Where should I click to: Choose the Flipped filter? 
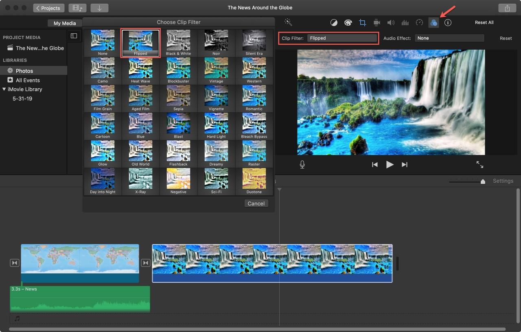coord(140,43)
